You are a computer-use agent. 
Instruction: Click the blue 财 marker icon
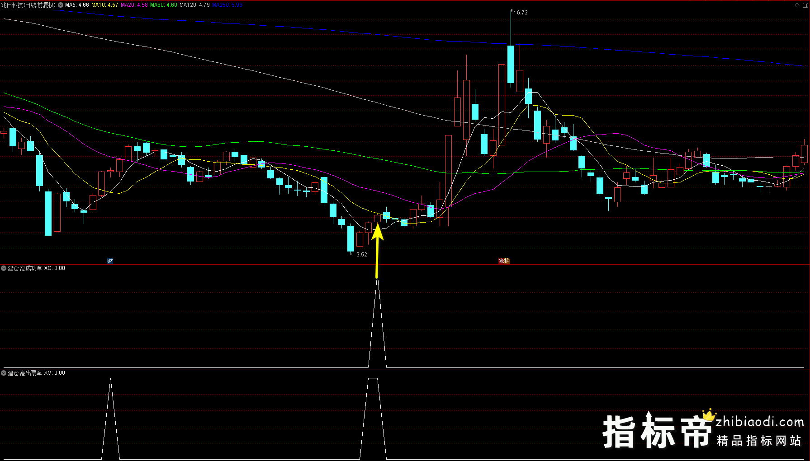110,261
